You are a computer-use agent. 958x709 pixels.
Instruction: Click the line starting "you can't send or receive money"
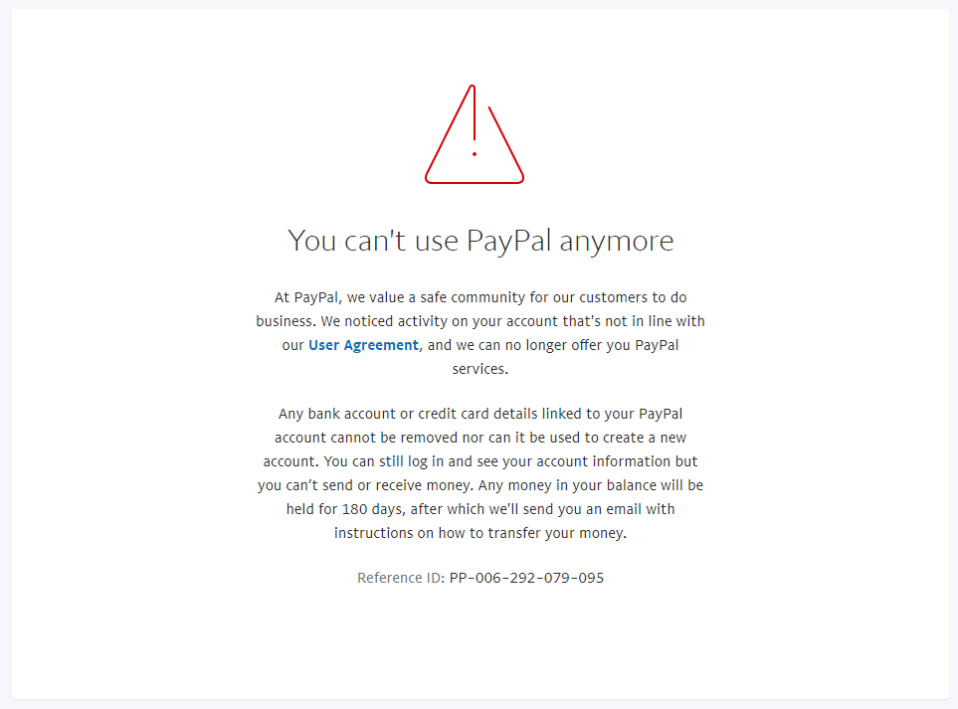[480, 485]
